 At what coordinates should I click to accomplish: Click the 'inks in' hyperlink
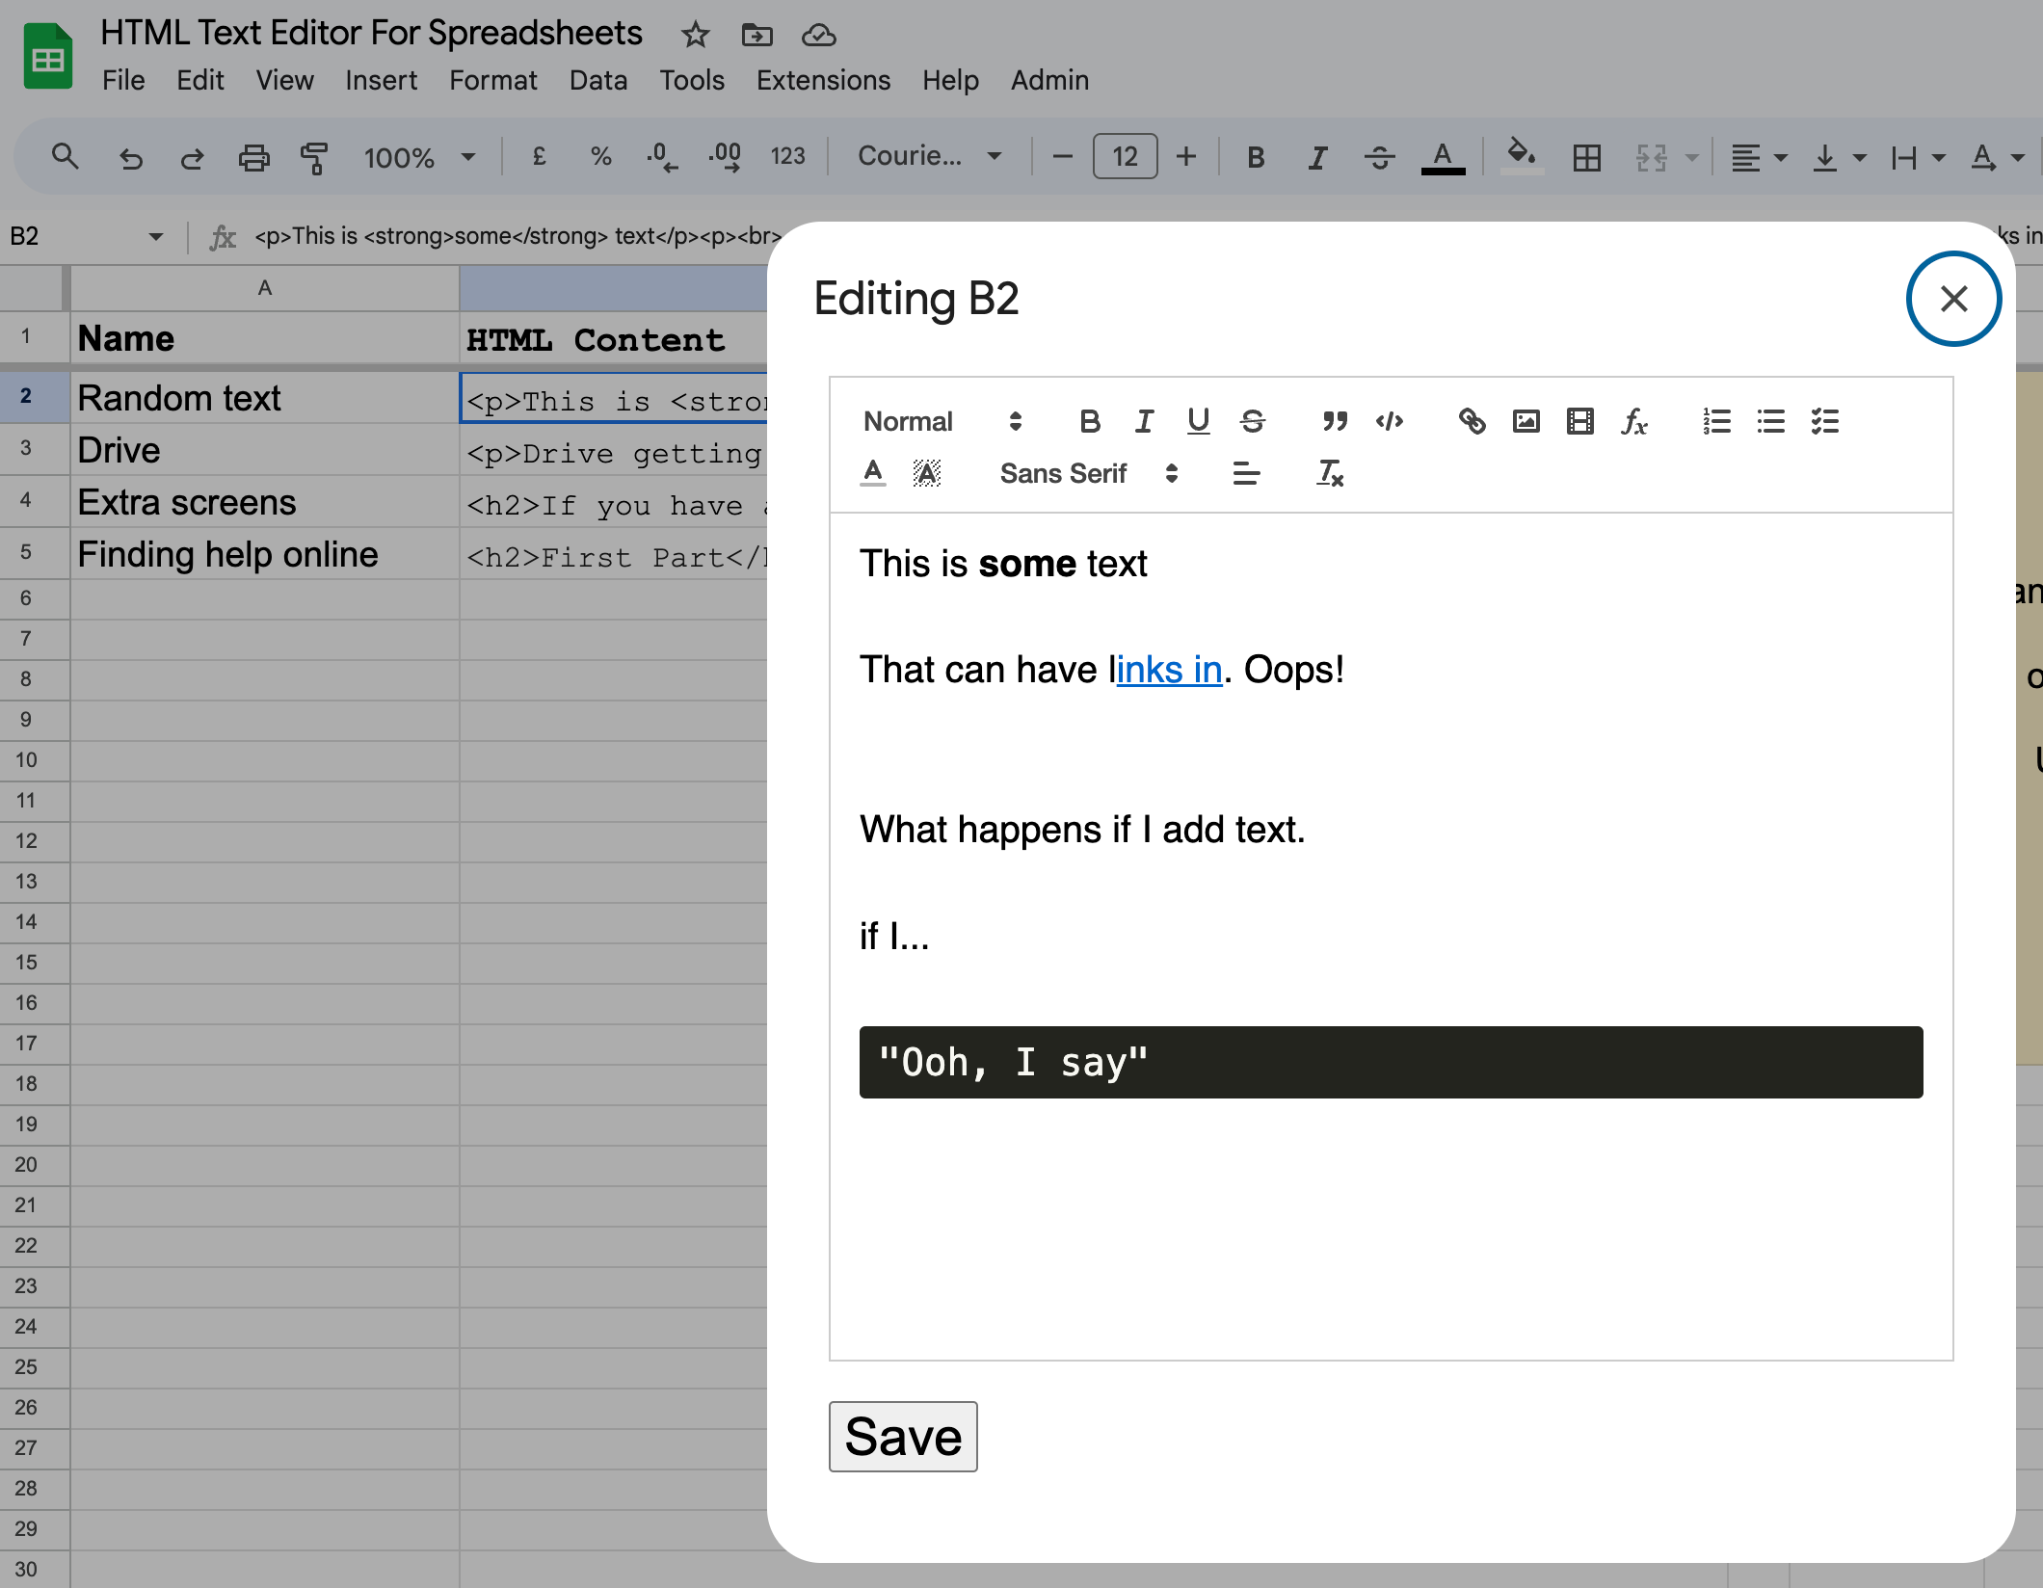coord(1169,670)
